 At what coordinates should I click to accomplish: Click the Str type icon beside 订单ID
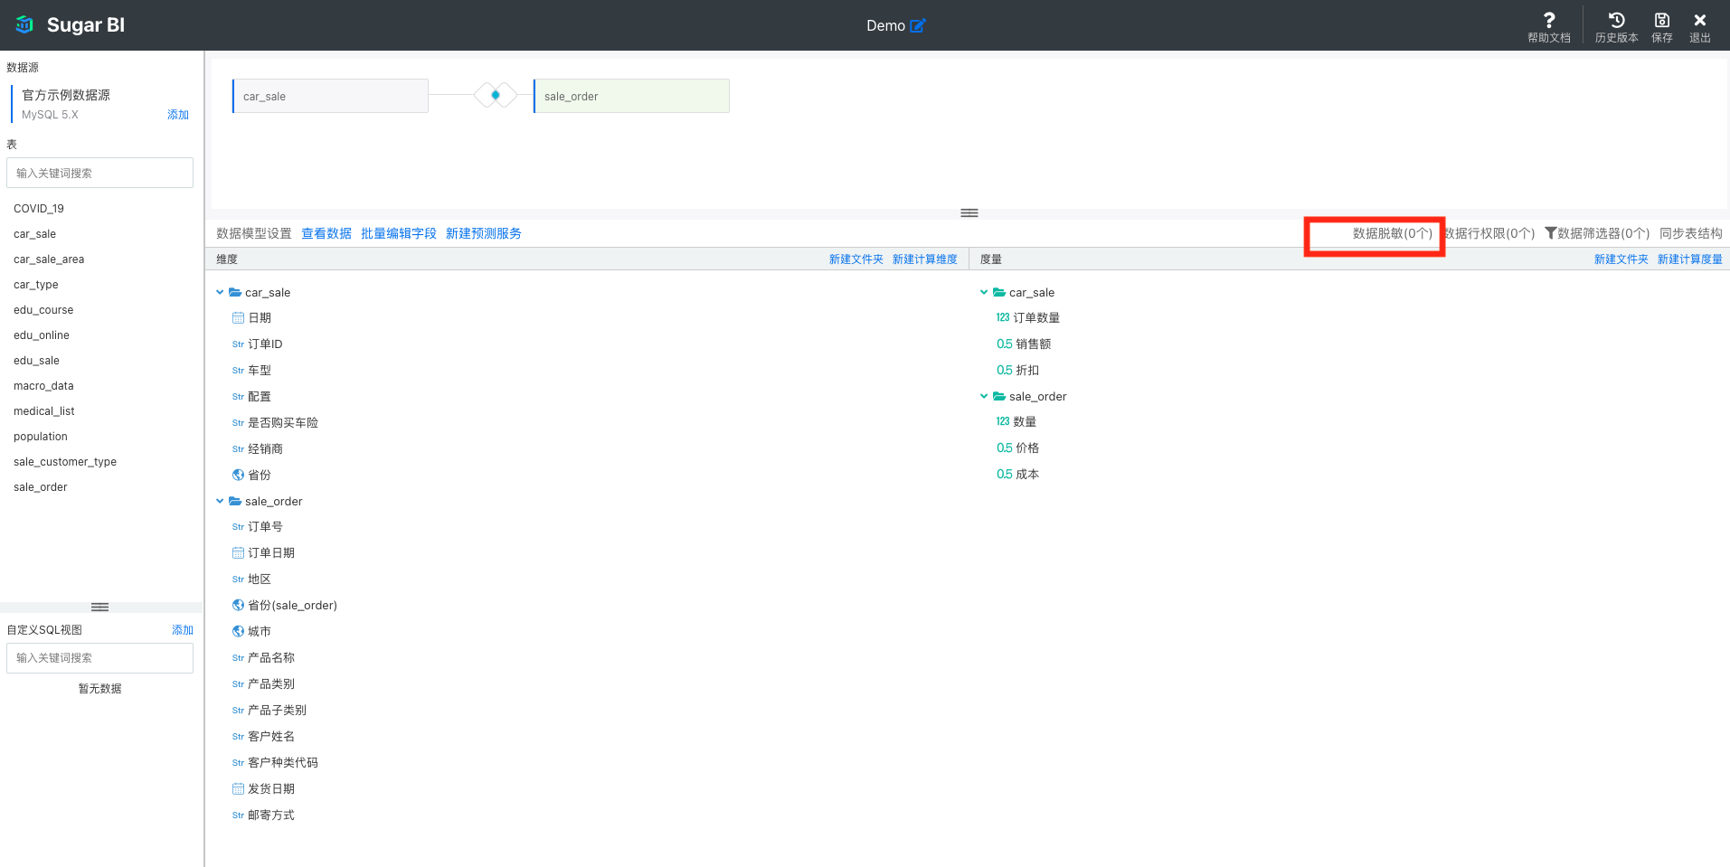pos(238,344)
